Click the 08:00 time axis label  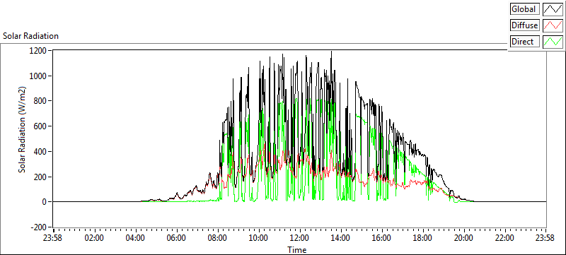pos(218,239)
